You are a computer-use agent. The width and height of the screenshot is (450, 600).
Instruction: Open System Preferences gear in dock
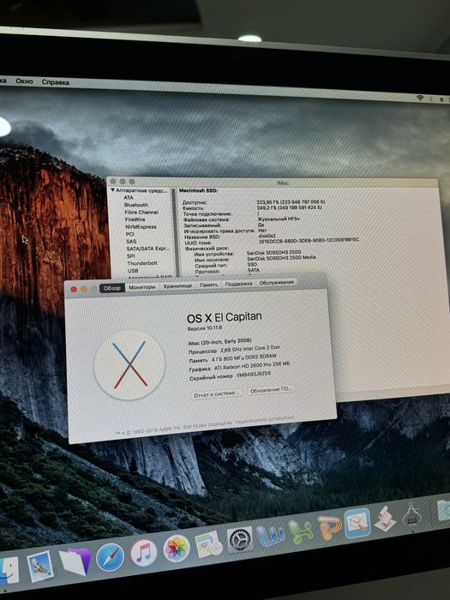[x=239, y=539]
